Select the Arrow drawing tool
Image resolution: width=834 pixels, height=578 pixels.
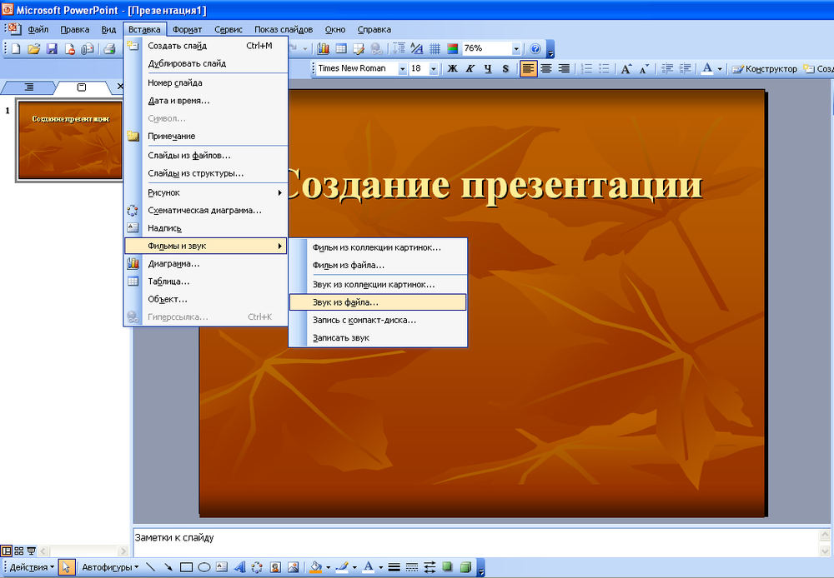pos(168,567)
